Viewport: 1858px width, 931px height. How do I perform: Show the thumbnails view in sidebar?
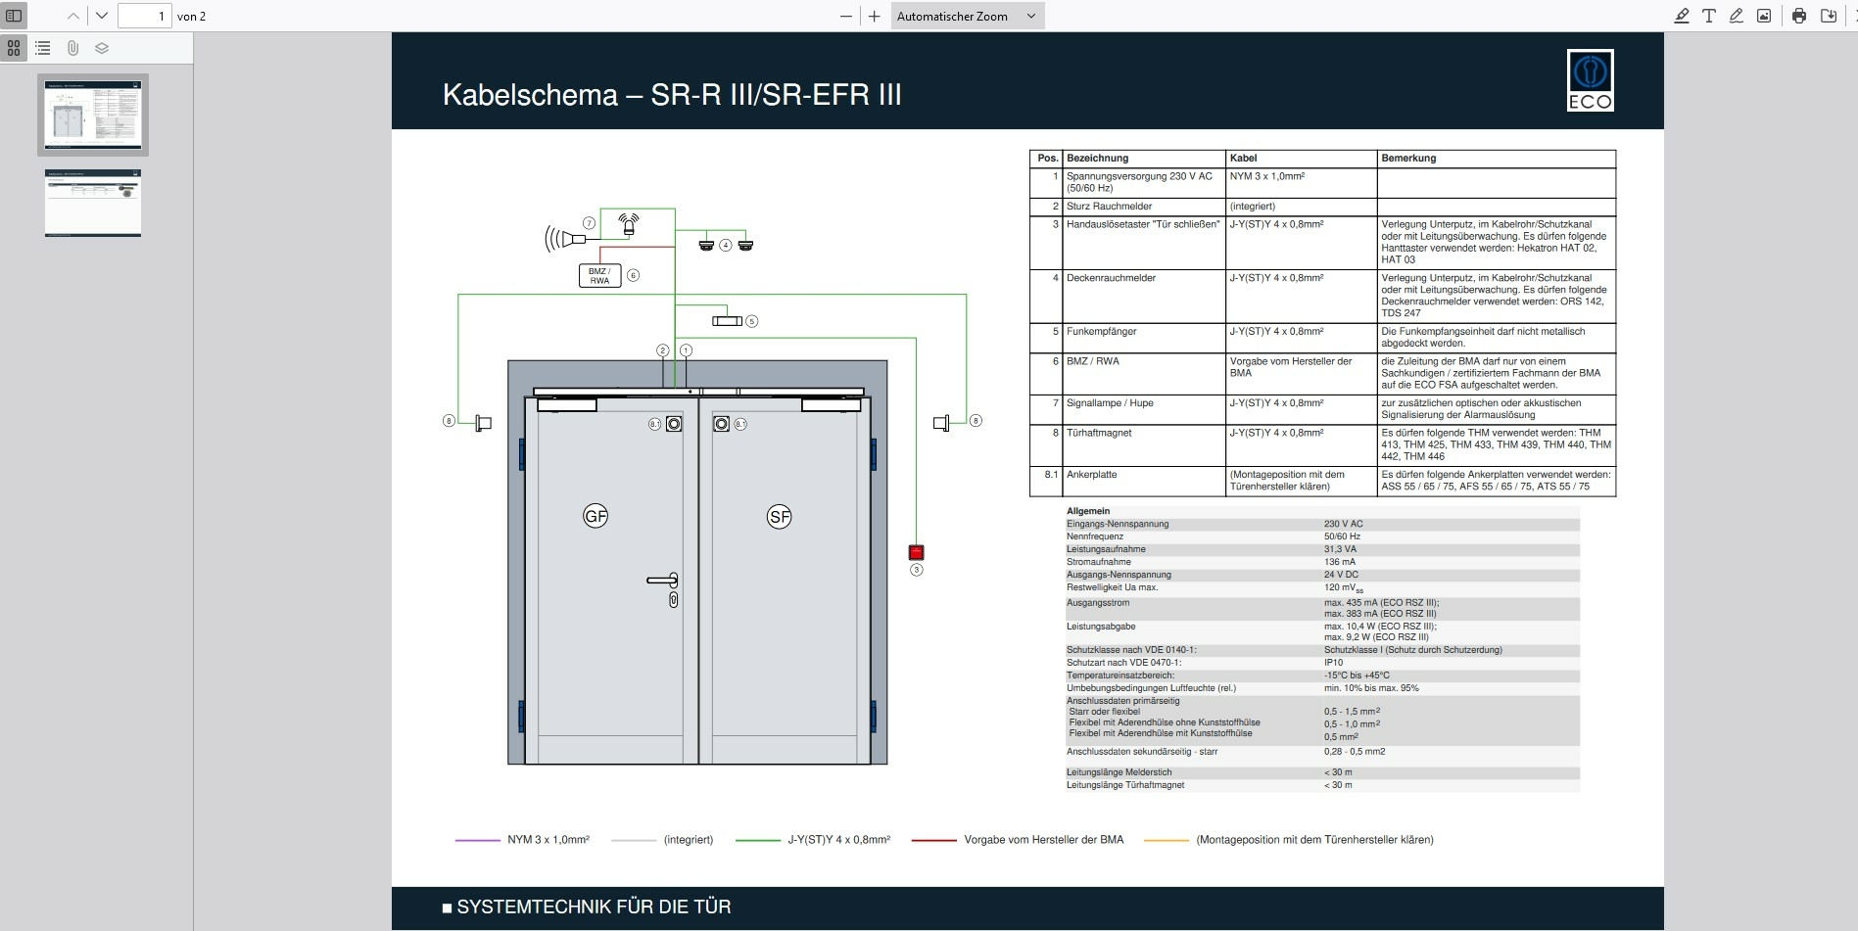(x=14, y=48)
